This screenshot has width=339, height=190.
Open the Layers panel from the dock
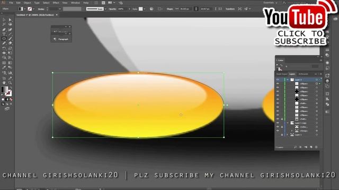(x=327, y=81)
